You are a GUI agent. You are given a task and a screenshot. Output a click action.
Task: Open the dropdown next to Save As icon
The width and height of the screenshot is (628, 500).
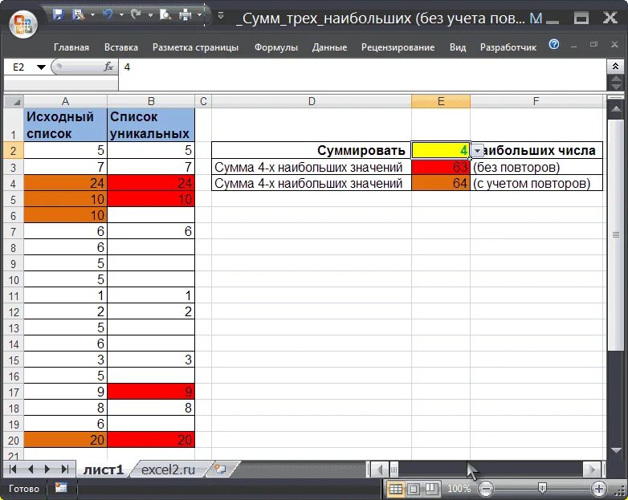(x=92, y=15)
